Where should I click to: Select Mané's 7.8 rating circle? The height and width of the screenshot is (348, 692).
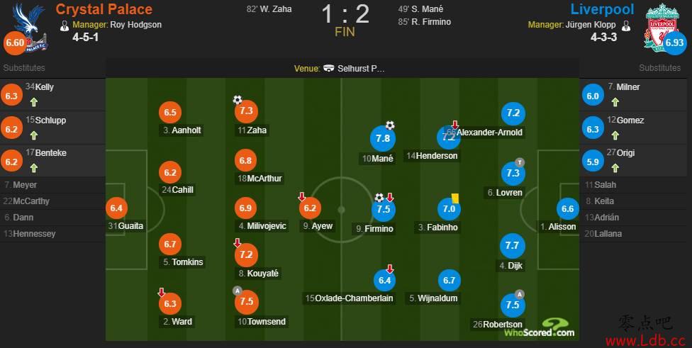[x=383, y=138]
